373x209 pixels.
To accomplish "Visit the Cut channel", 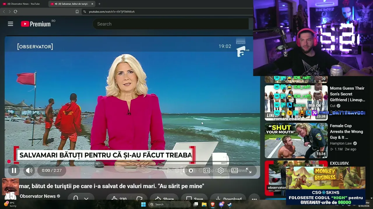I will [x=332, y=106].
